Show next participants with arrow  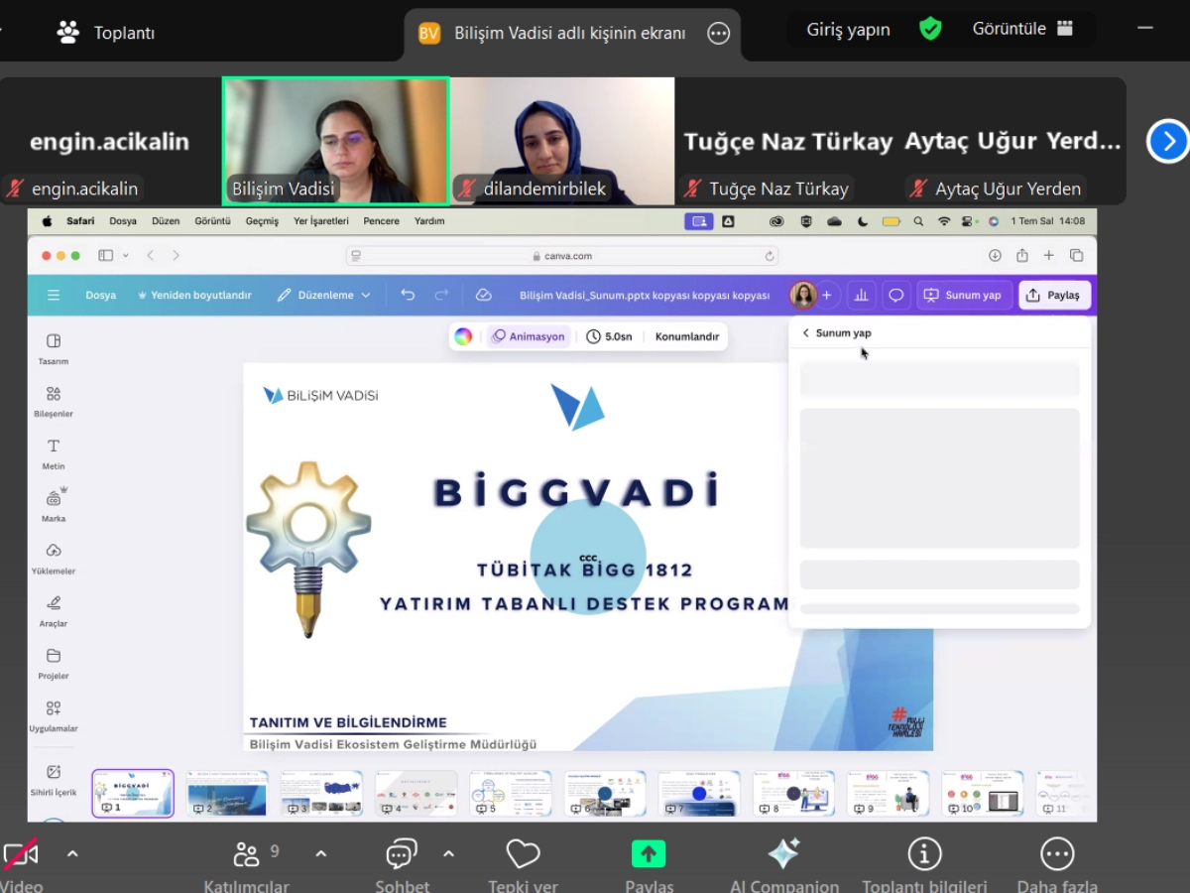click(1168, 141)
